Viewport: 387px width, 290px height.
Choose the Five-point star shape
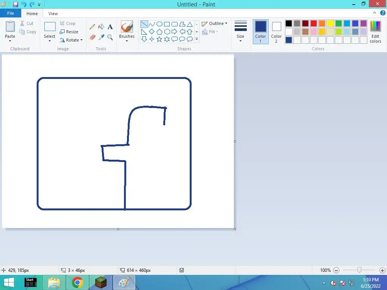tap(159, 39)
